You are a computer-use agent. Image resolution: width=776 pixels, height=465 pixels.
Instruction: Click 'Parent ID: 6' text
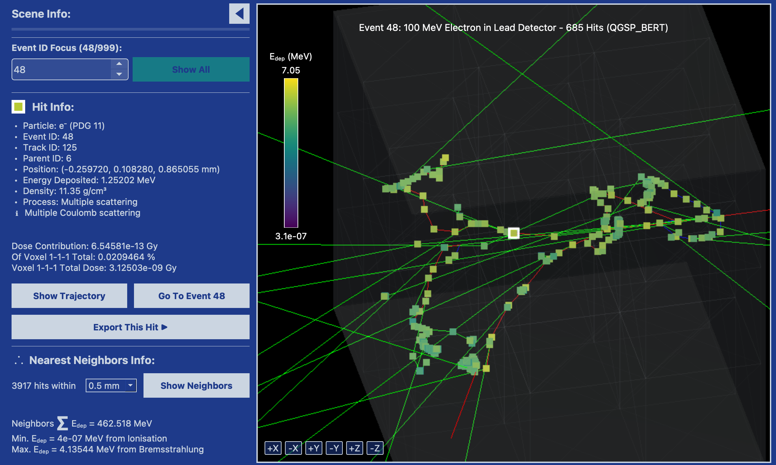(x=47, y=158)
